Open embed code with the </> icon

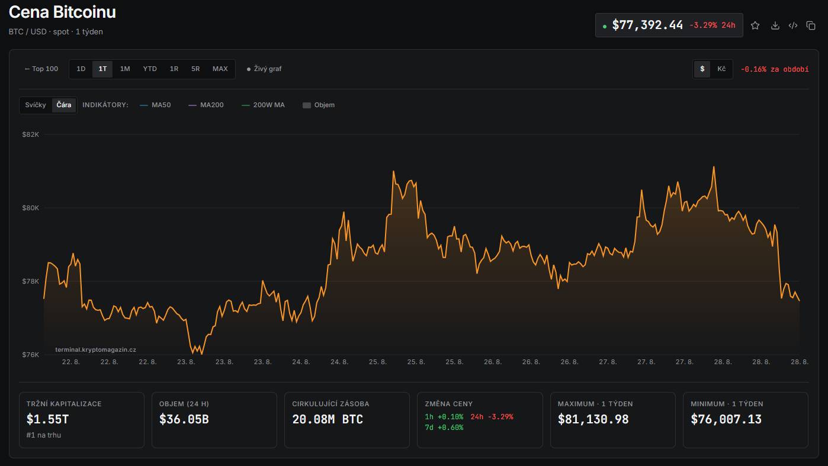tap(793, 25)
